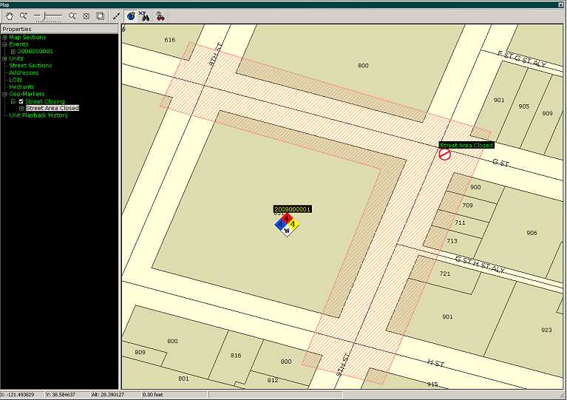Screen dimensions: 567x400
Task: Select the measure distance line tool
Action: 116,16
